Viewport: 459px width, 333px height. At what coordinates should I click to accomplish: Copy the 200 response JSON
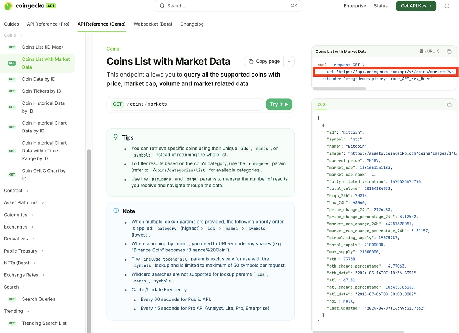(x=449, y=104)
